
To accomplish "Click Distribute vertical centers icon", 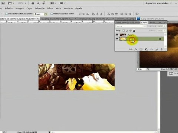I will coord(112,14).
